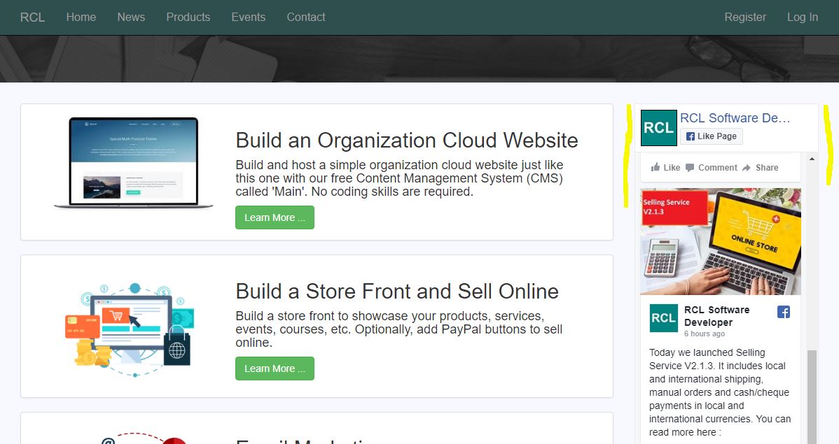Viewport: 839px width, 444px height.
Task: Select the Build a Store Front and Sell Online heading
Action: click(x=397, y=291)
